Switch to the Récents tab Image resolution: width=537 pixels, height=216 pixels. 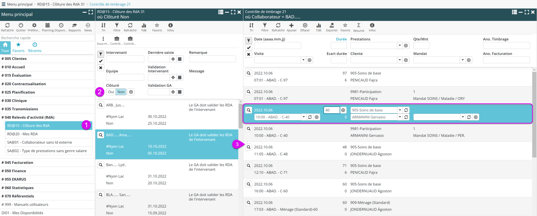35,47
